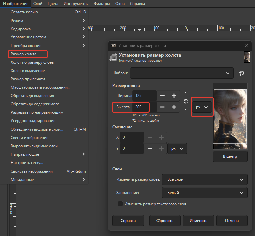This screenshot has width=255, height=236.
Task: Open the canvas size px units dropdown
Action: (202, 107)
